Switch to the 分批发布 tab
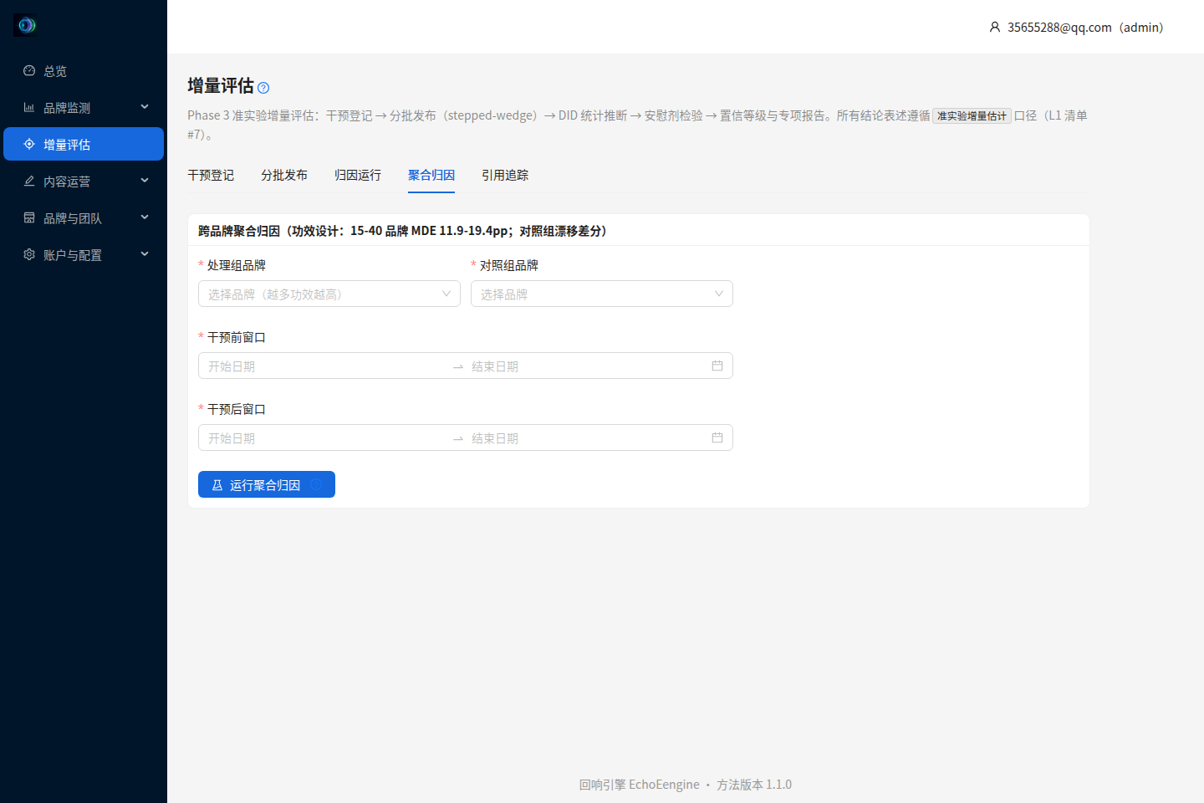This screenshot has width=1204, height=803. point(284,175)
